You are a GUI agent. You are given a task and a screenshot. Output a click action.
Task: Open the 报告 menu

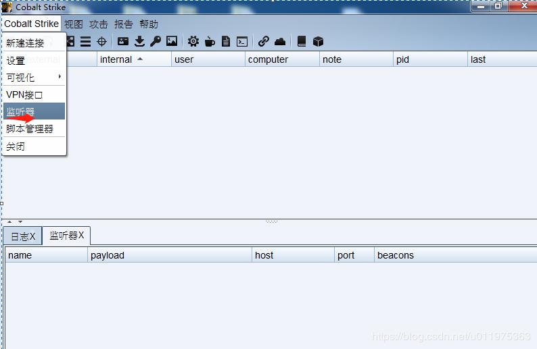coord(124,24)
